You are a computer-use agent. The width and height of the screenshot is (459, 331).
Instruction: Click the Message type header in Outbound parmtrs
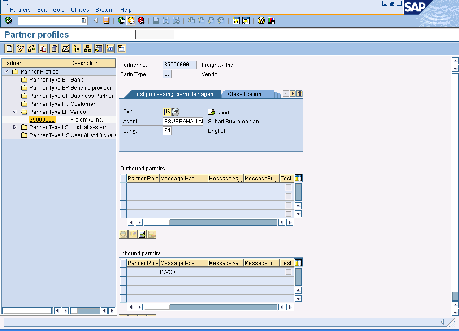point(184,179)
